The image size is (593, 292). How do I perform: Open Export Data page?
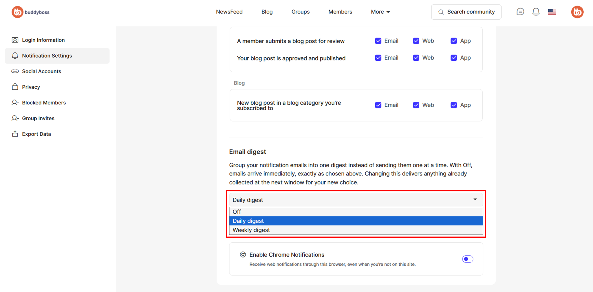pyautogui.click(x=57, y=134)
